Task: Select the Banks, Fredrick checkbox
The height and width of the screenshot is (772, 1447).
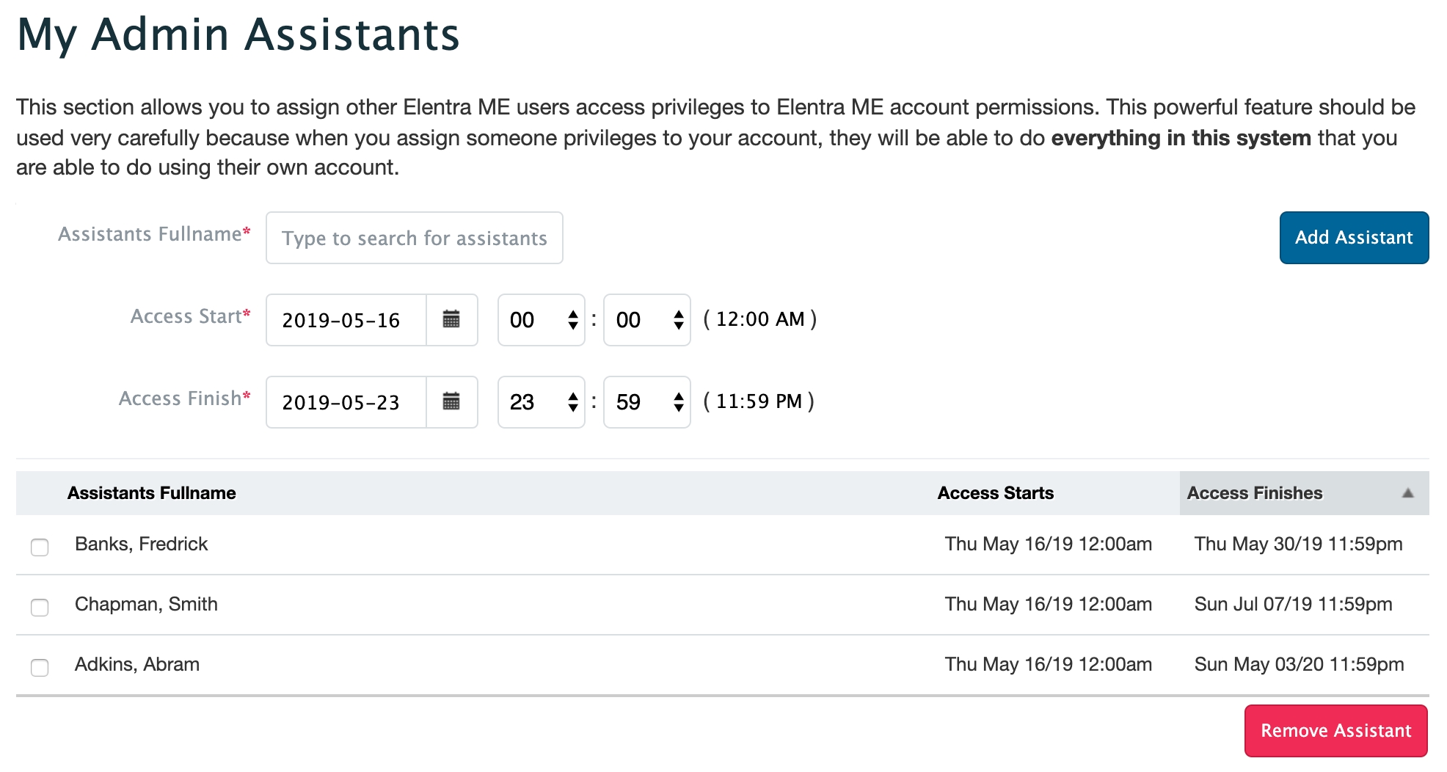Action: [40, 547]
